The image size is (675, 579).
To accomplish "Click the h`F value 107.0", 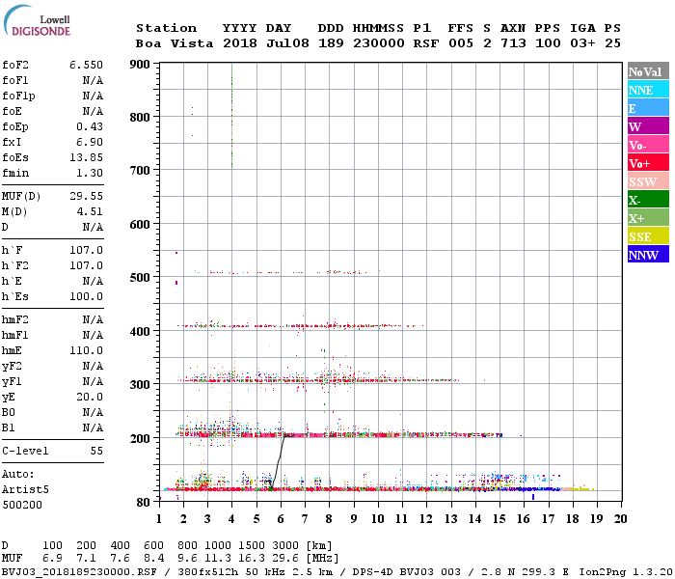I will (x=86, y=250).
